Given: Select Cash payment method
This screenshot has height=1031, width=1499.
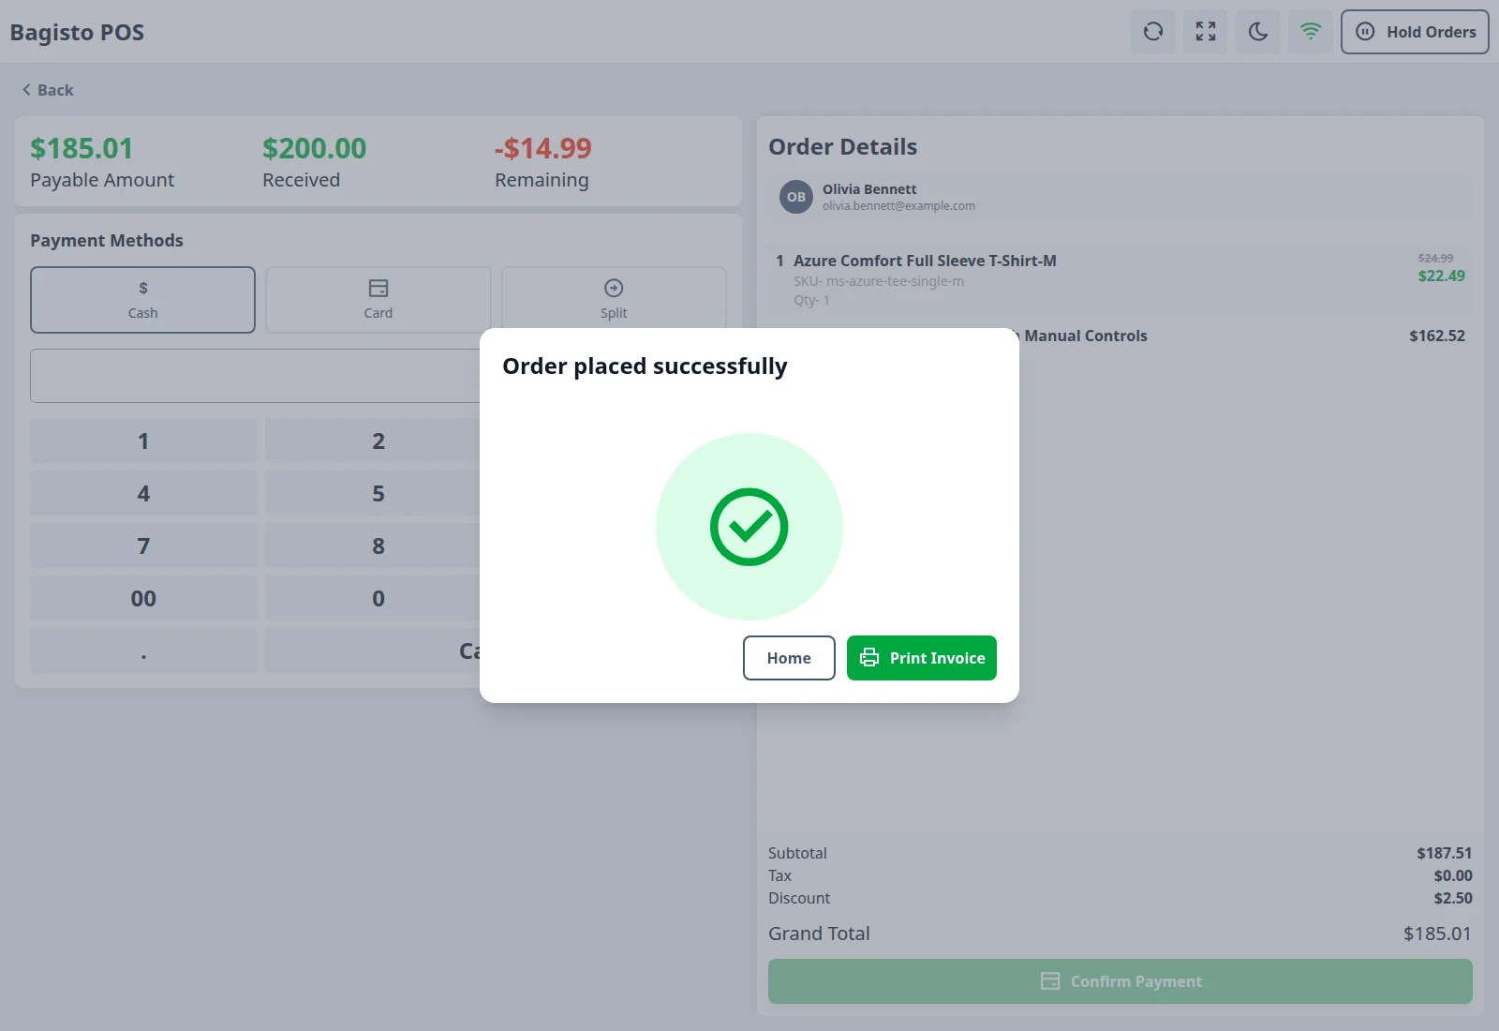Looking at the screenshot, I should point(142,300).
